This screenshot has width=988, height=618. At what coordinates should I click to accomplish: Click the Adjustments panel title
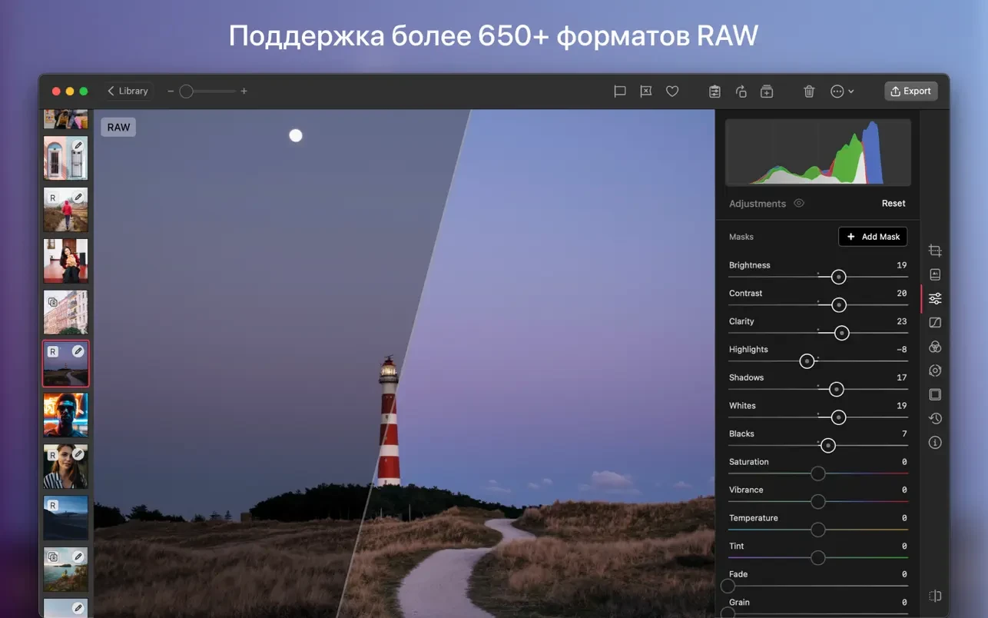click(758, 204)
